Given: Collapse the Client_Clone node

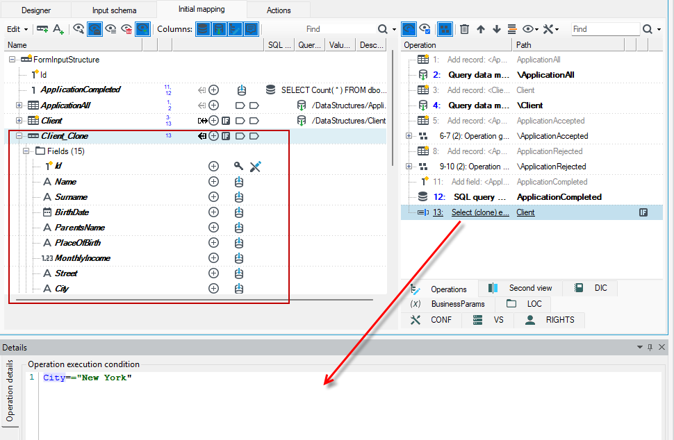Looking at the screenshot, I should (19, 135).
